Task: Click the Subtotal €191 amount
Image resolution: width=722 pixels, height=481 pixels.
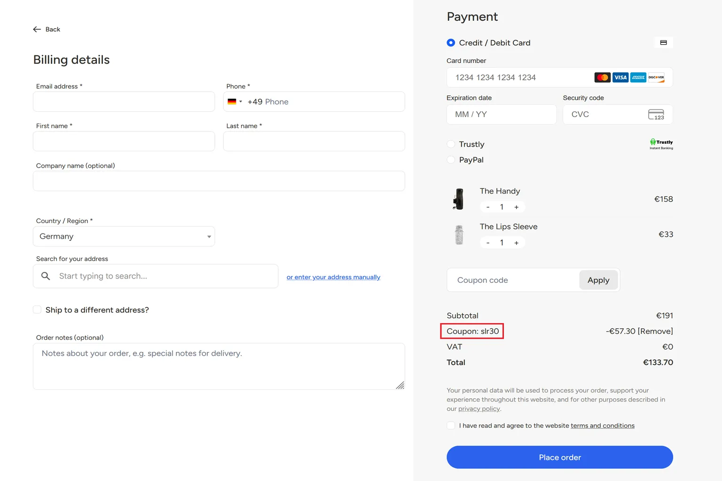Action: (x=665, y=316)
